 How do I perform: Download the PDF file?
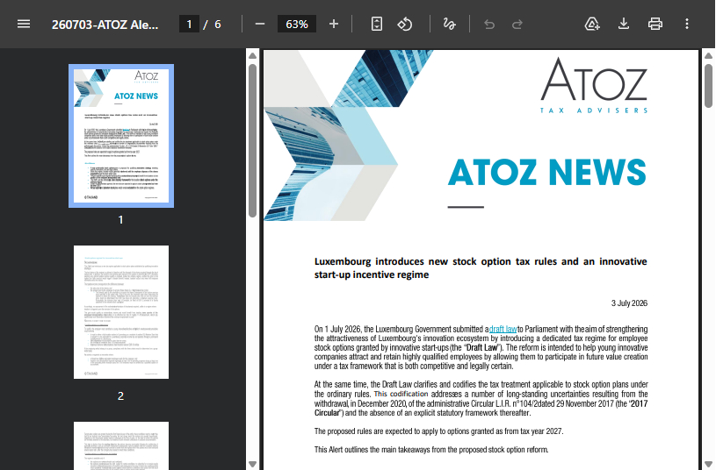(x=624, y=24)
